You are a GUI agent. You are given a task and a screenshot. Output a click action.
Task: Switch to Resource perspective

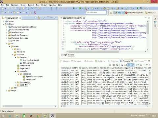(150, 13)
